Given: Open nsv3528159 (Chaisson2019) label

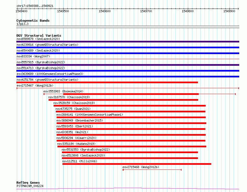Looking at the screenshot, I should pos(74,103).
